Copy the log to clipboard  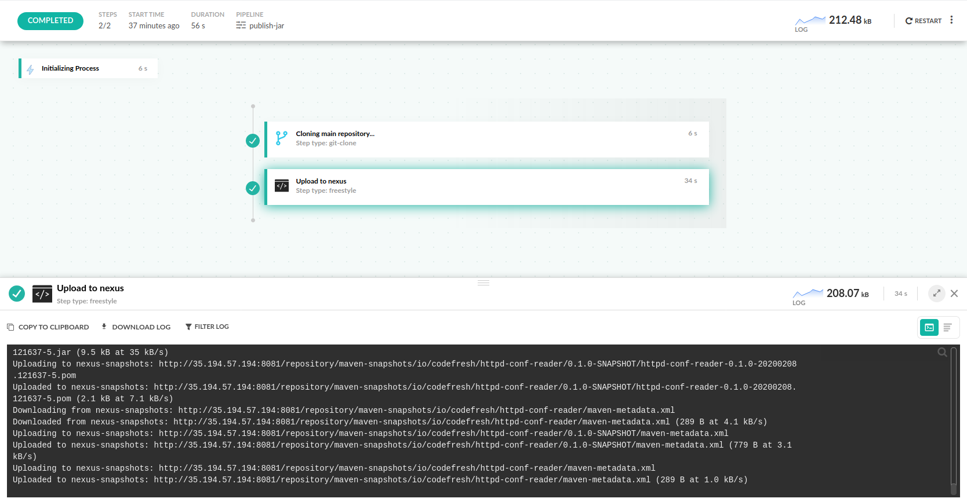point(48,327)
